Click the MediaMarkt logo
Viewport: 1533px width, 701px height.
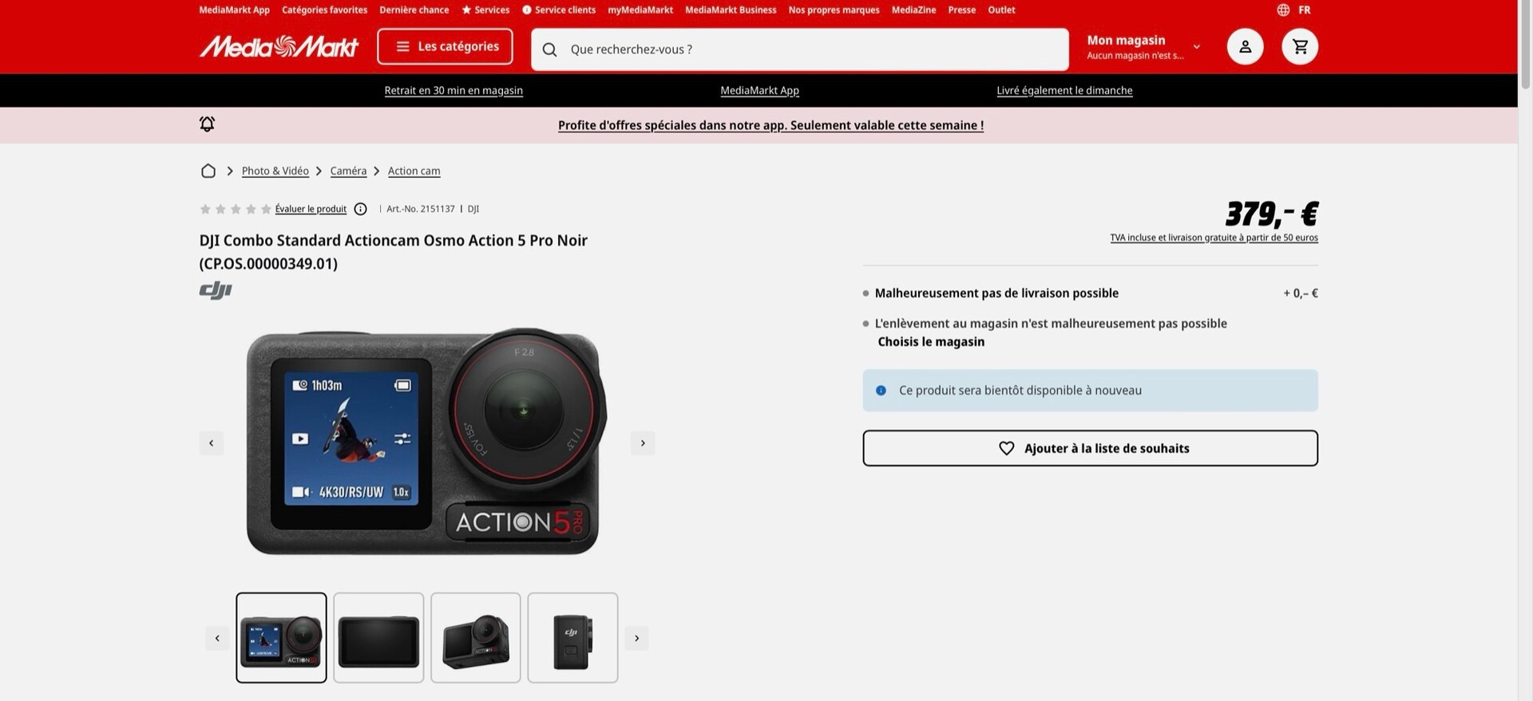tap(279, 47)
